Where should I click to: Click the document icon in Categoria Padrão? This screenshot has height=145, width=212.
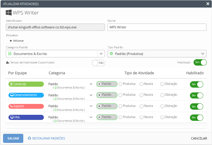pyautogui.click(x=10, y=53)
